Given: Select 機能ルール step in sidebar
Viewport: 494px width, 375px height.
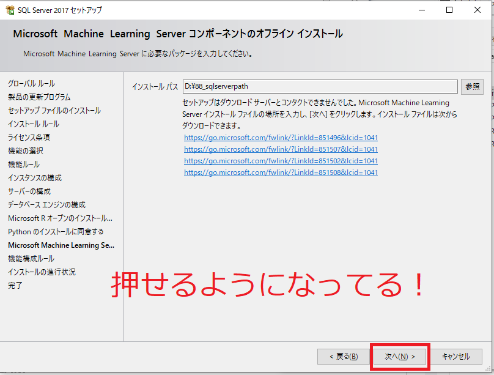Looking at the screenshot, I should click(x=24, y=165).
